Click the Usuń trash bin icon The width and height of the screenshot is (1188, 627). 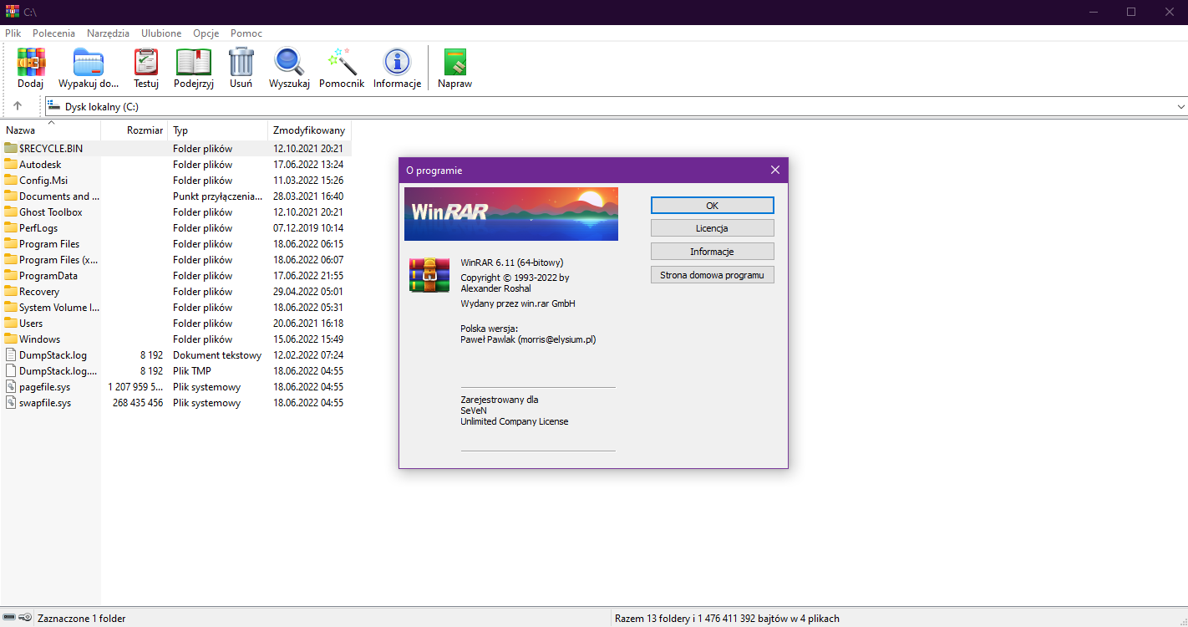coord(241,62)
